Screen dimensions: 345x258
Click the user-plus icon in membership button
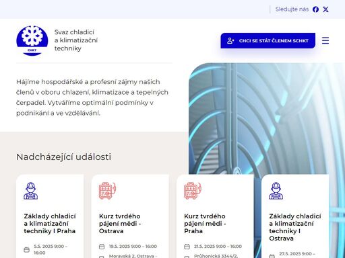click(230, 40)
